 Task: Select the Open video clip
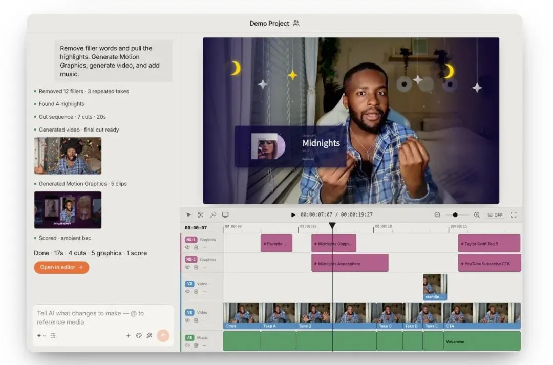[242, 316]
